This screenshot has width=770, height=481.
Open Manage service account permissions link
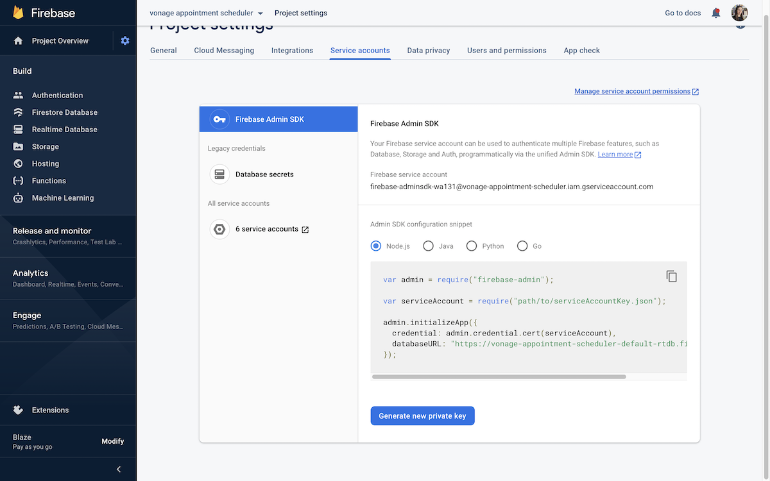pos(632,92)
